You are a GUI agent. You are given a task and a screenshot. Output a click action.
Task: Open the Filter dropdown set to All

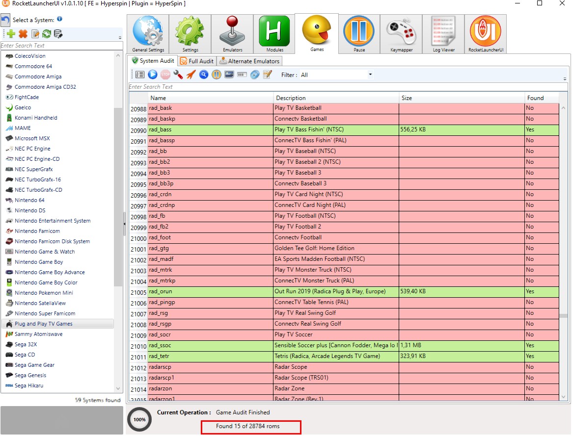click(x=336, y=75)
